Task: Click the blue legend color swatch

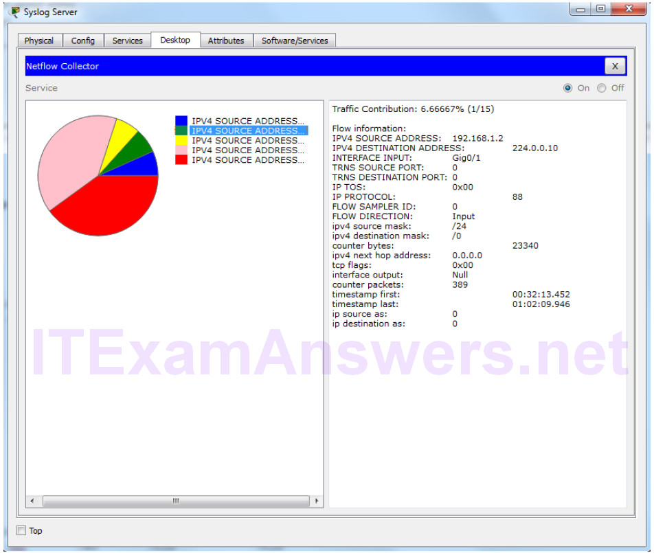Action: click(181, 121)
